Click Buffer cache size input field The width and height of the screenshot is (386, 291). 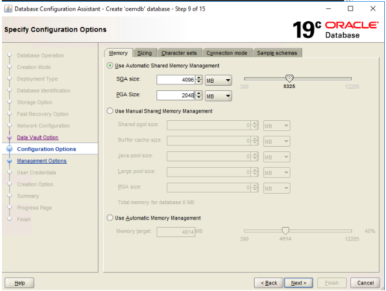[x=209, y=141]
